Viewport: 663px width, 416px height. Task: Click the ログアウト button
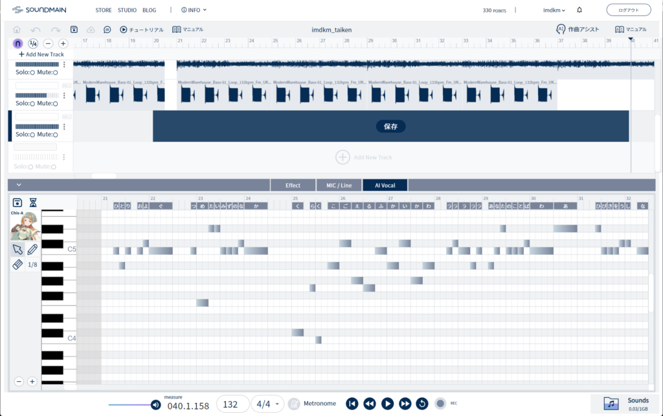point(628,10)
